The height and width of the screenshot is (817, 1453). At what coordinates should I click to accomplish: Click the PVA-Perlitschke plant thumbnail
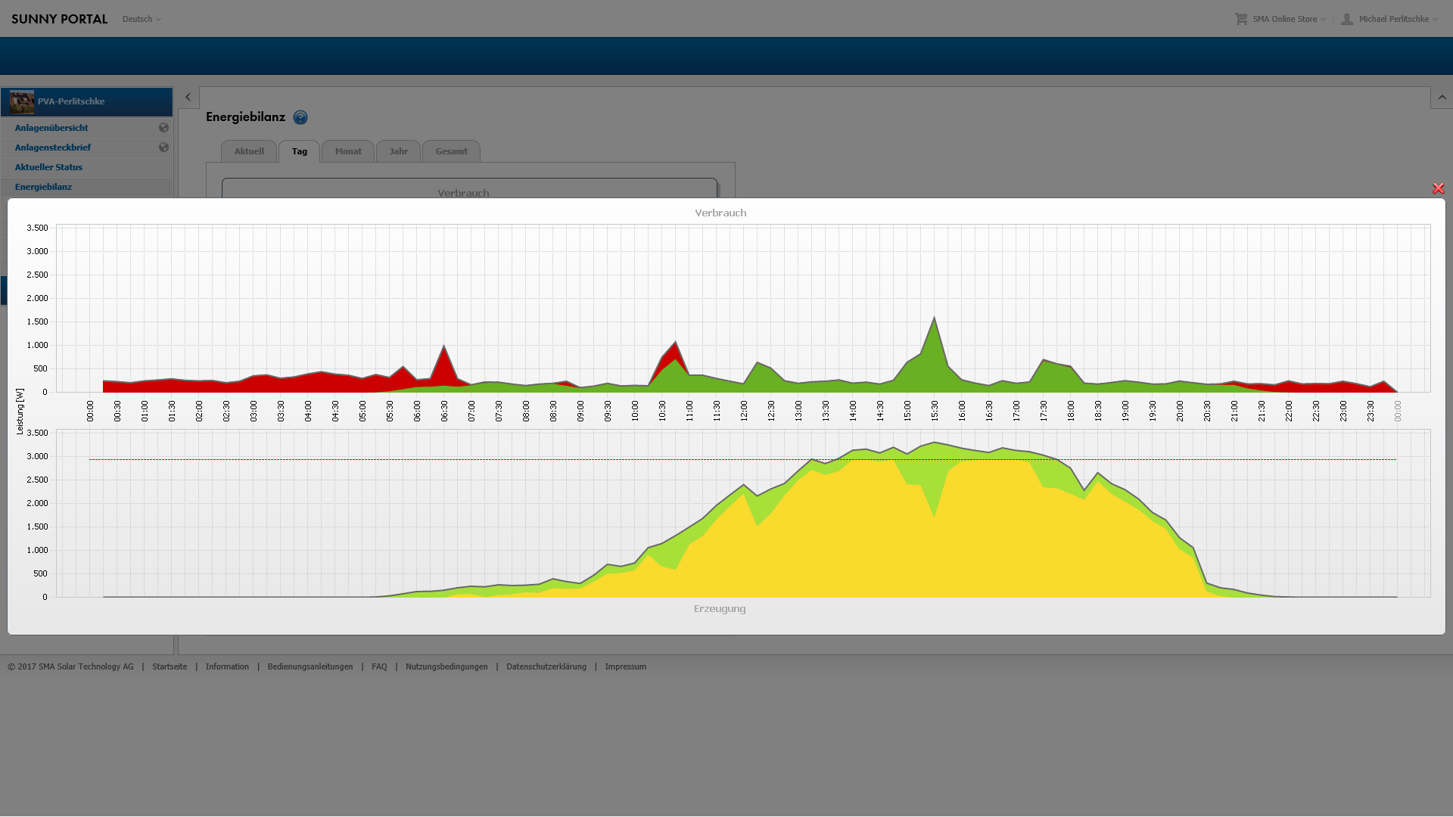[22, 101]
